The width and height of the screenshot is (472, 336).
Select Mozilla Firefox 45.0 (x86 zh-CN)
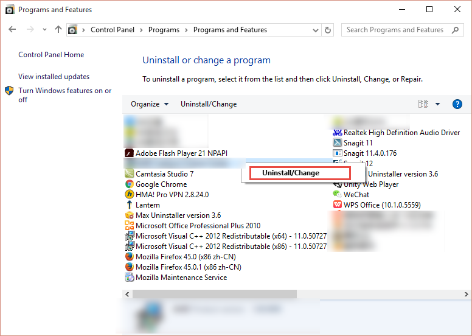pos(186,257)
